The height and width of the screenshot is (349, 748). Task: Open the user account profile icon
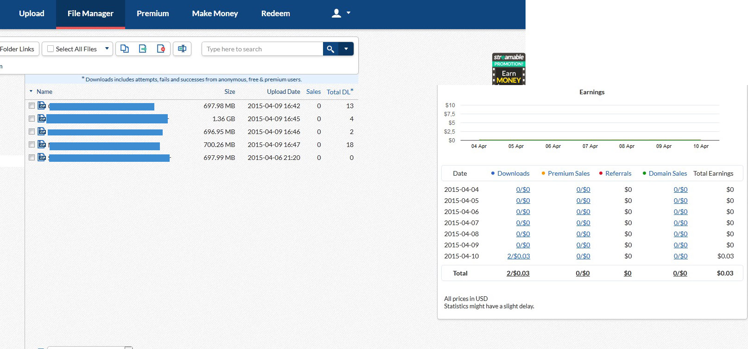(x=337, y=13)
